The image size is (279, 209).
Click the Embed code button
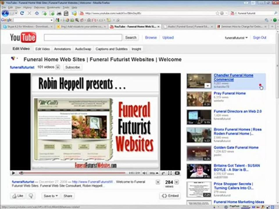[170, 196]
